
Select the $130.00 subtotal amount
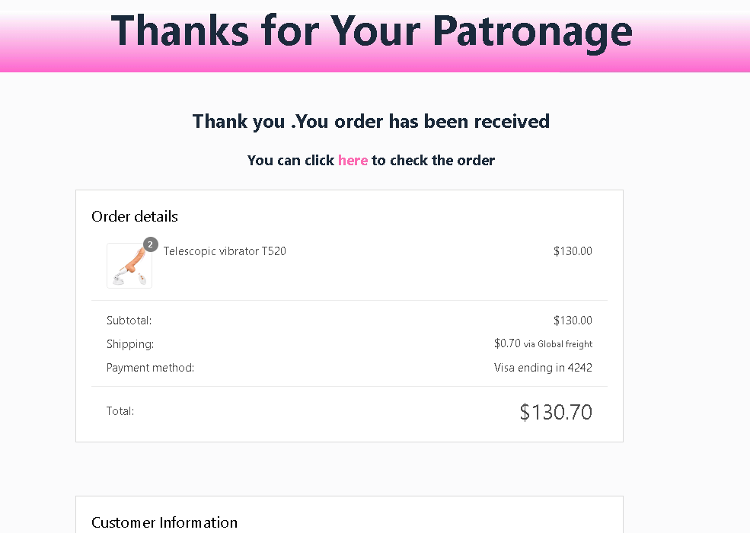pos(573,321)
